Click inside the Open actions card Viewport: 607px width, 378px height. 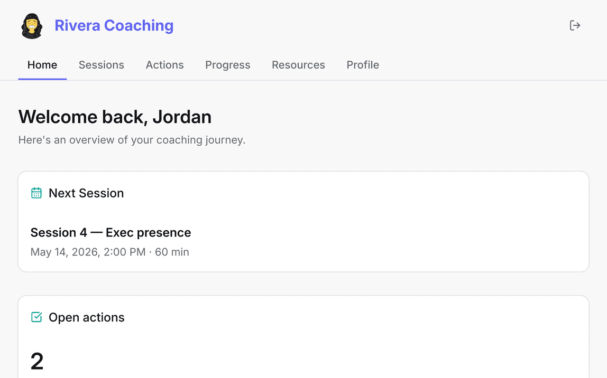(x=303, y=337)
